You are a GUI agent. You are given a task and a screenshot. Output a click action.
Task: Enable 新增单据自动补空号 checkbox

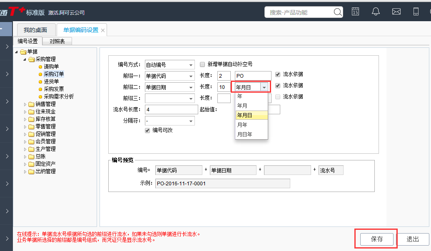click(x=203, y=64)
